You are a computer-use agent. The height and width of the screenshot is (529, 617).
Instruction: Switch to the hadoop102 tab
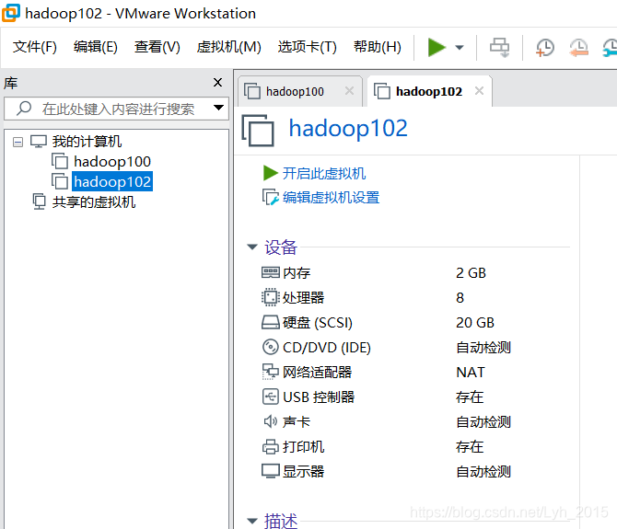[429, 92]
